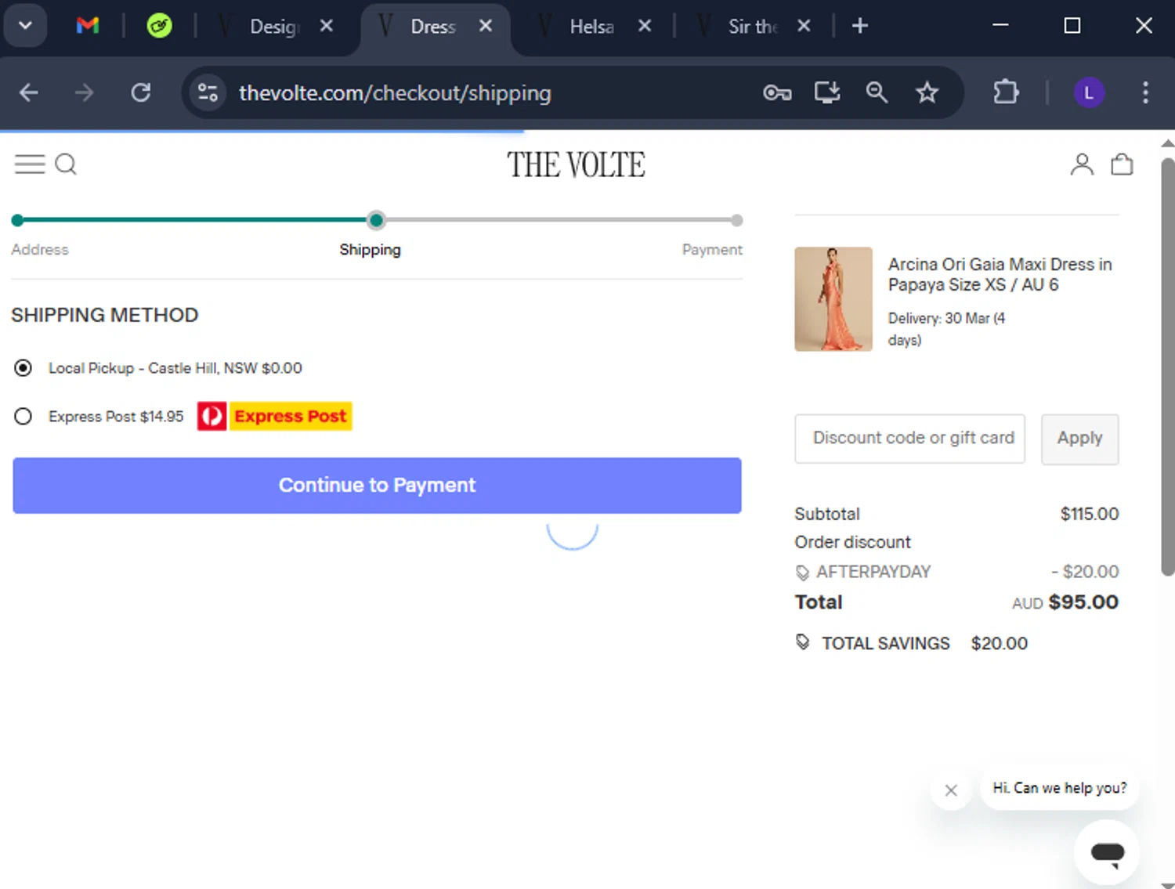
Task: Reload the checkout page
Action: click(x=141, y=92)
